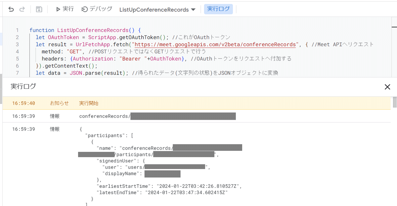Toggle breakpoint on line number 7
This screenshot has height=206, width=397.
click(17, 73)
